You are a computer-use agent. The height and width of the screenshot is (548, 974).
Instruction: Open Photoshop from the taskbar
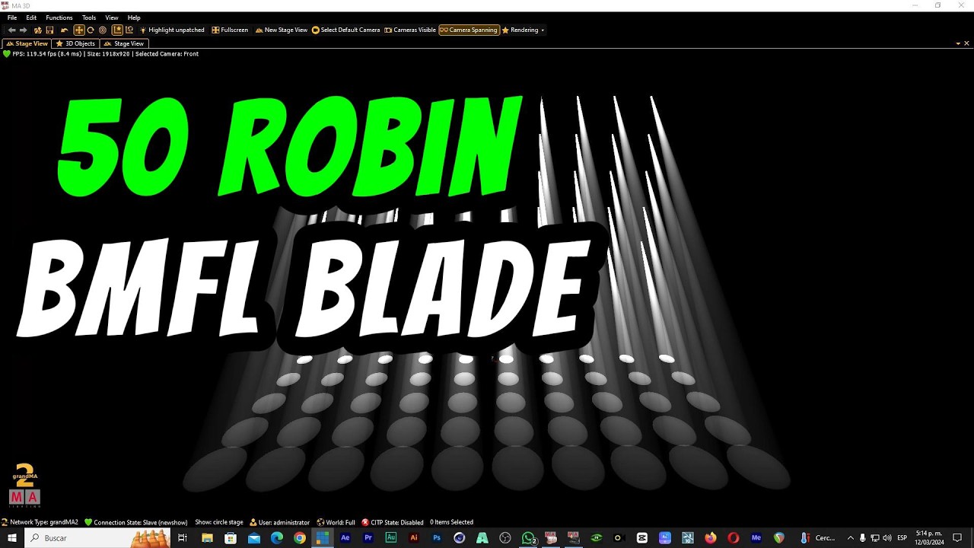coord(437,538)
